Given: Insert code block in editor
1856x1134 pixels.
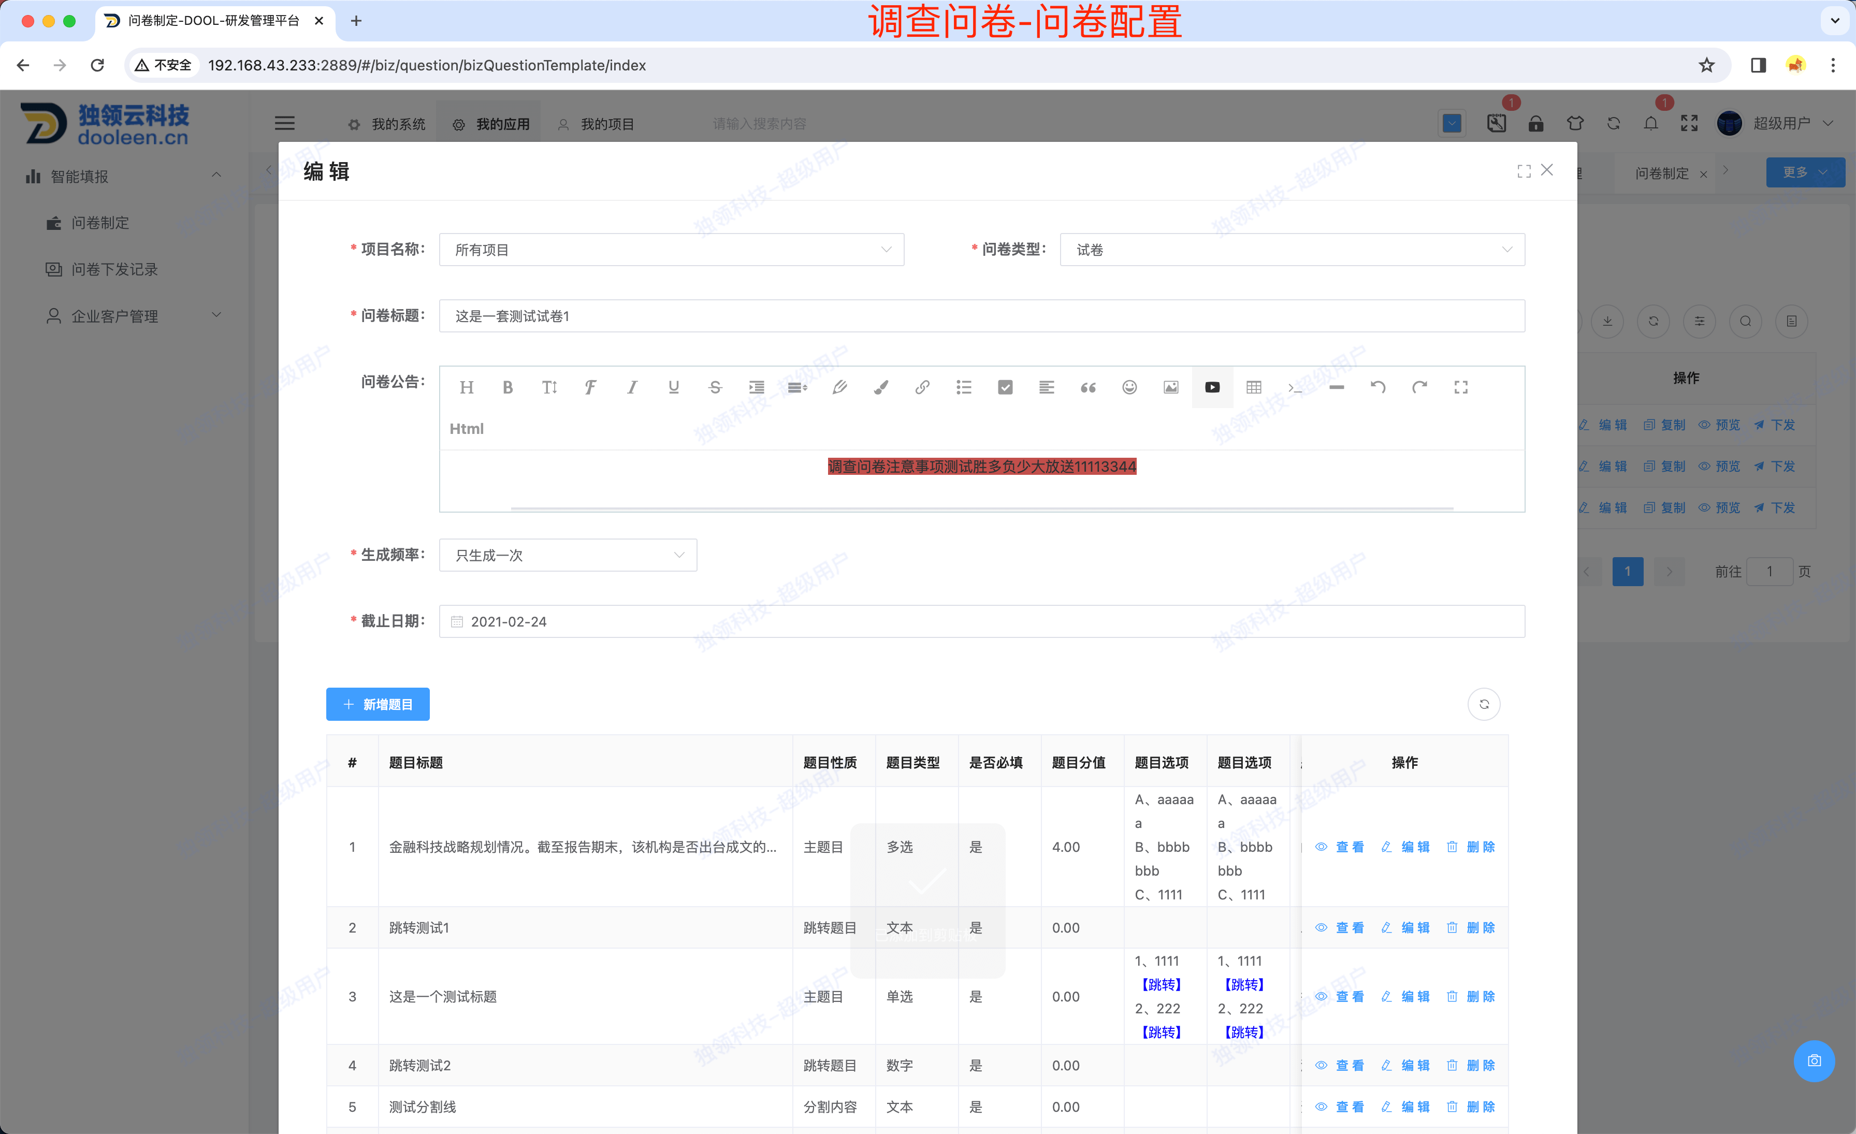Looking at the screenshot, I should tap(1295, 387).
